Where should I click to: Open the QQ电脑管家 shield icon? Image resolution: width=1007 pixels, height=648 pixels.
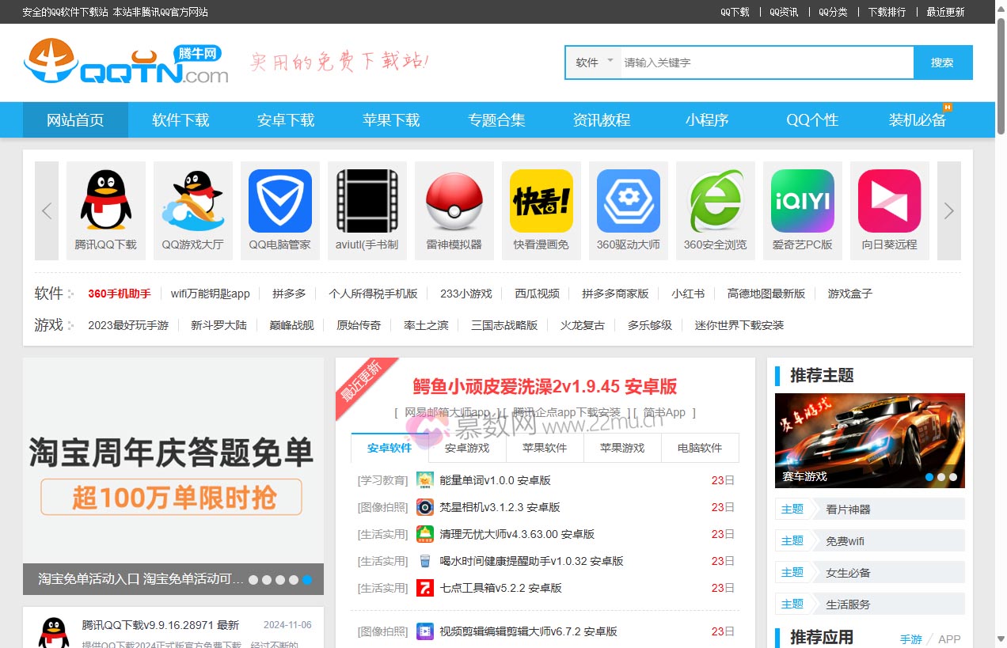coord(280,201)
